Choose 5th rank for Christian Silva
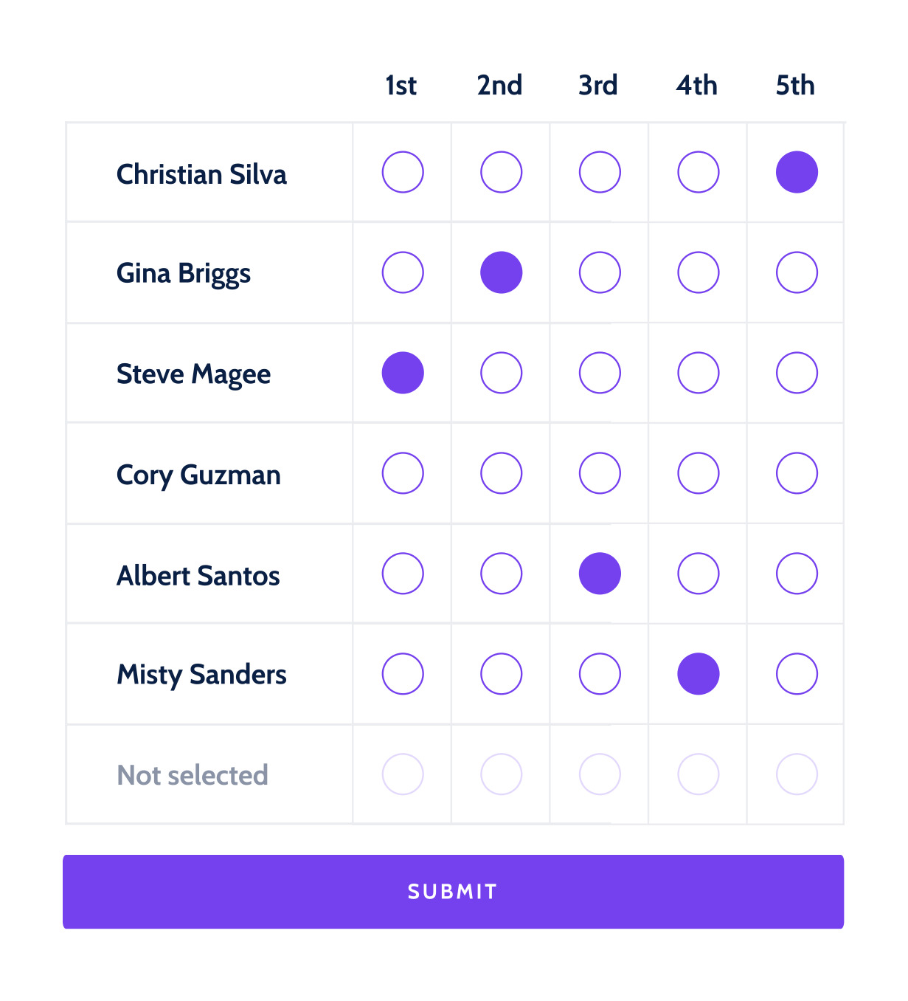The image size is (908, 1001). tap(797, 172)
